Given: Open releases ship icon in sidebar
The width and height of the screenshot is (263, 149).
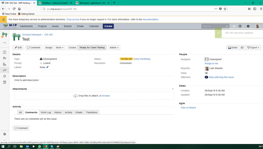Looking at the screenshot, I should click(4, 58).
